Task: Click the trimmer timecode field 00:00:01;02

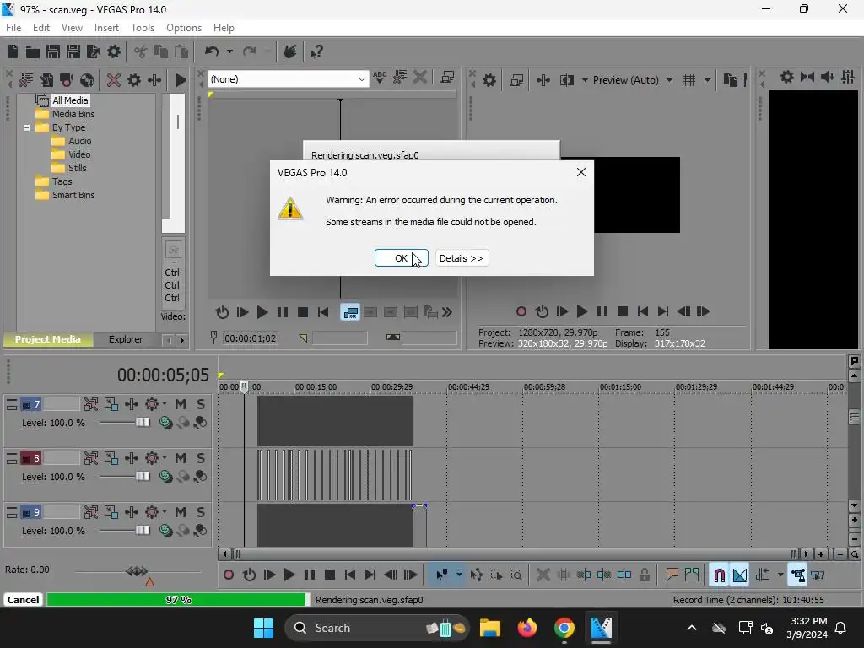Action: pyautogui.click(x=250, y=337)
